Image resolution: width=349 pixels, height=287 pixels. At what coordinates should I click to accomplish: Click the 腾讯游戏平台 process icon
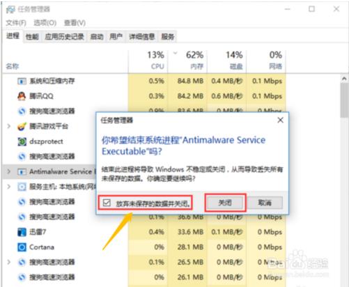click(x=22, y=127)
